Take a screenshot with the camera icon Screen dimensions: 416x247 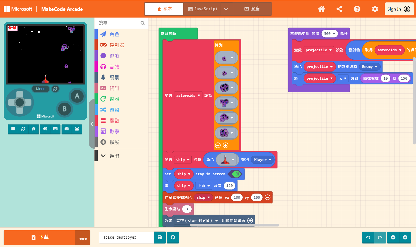click(x=66, y=129)
